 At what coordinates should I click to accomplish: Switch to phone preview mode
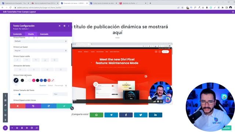6,120
